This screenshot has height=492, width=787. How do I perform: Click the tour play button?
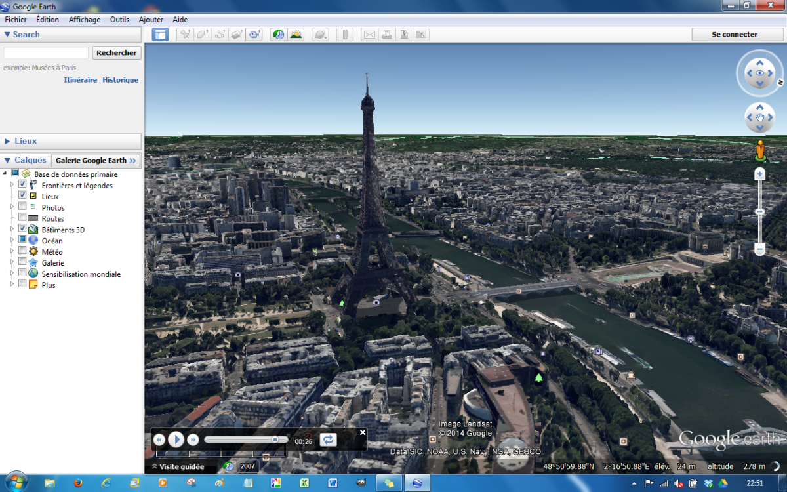(x=176, y=440)
